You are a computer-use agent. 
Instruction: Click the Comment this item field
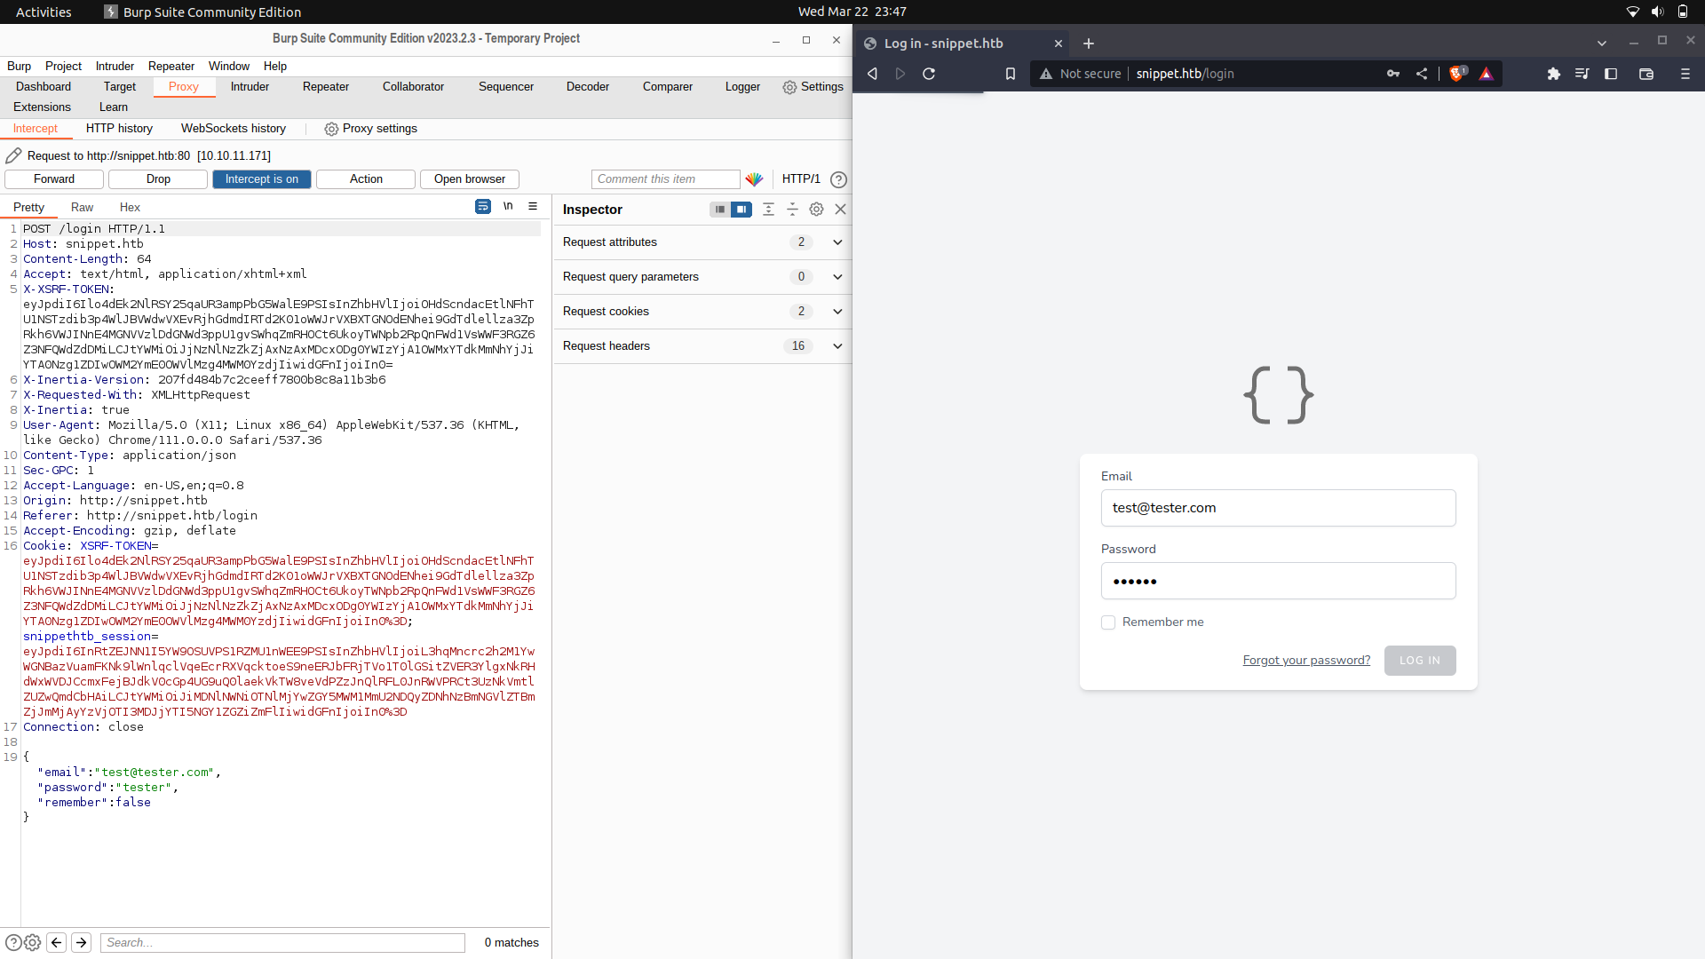(665, 179)
